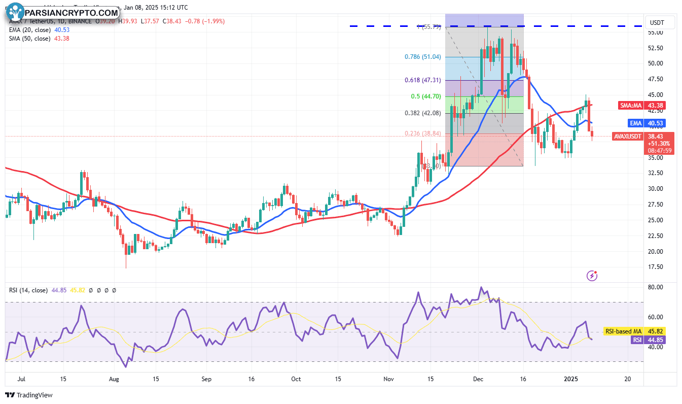The height and width of the screenshot is (404, 682).
Task: Click the Aug label on time axis
Action: [x=114, y=379]
